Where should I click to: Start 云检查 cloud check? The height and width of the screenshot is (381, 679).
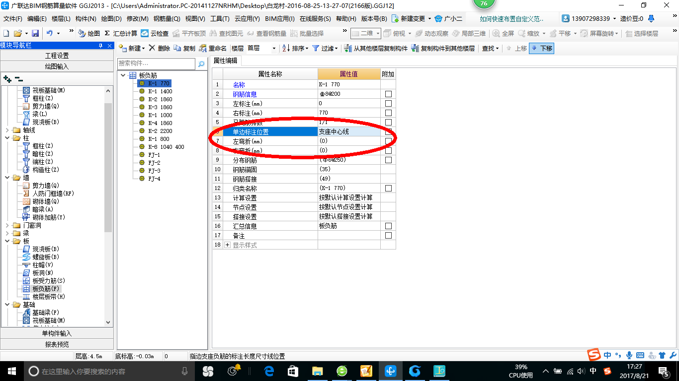coord(155,33)
